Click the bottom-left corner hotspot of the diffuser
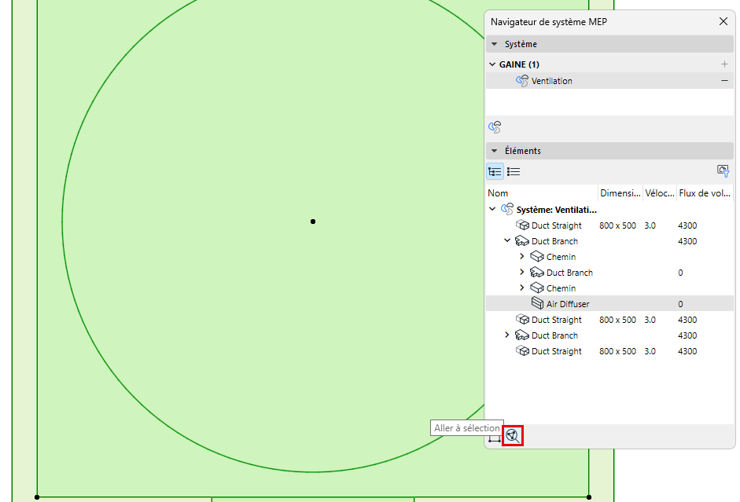 point(37,497)
